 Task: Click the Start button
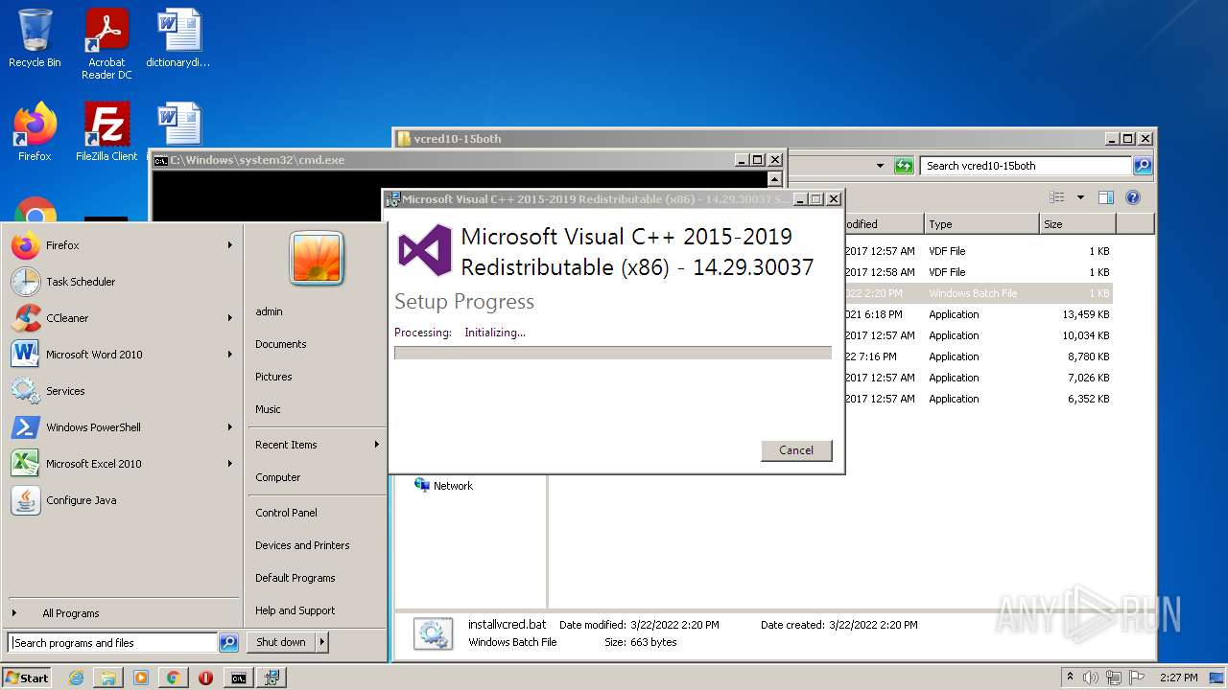[27, 678]
